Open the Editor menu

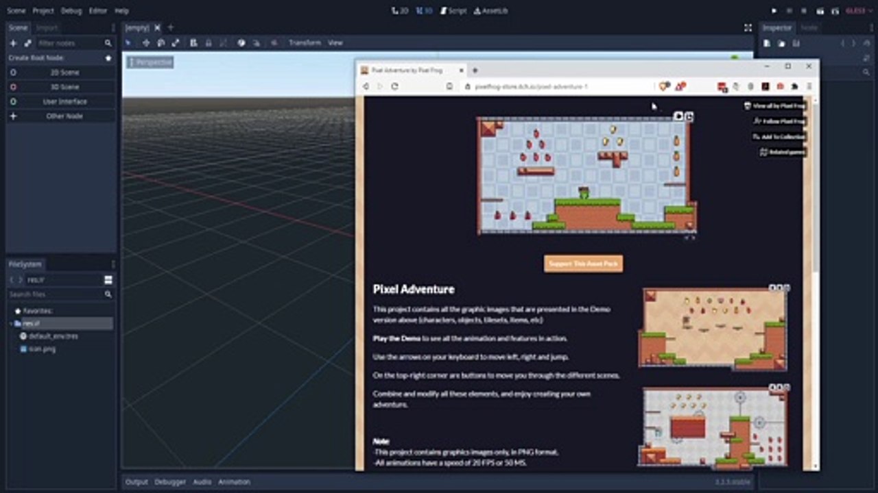point(98,11)
